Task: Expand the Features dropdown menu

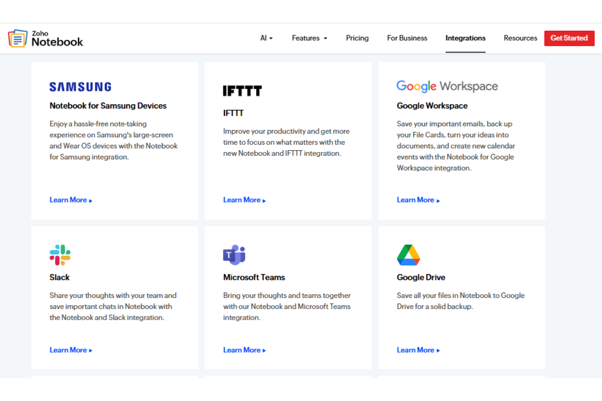Action: click(309, 38)
